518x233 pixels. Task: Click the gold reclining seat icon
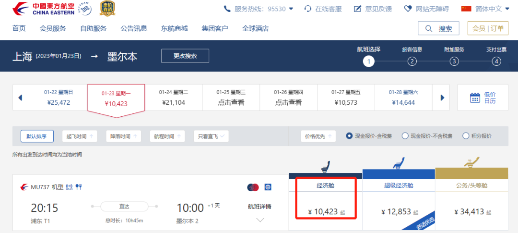click(x=471, y=162)
